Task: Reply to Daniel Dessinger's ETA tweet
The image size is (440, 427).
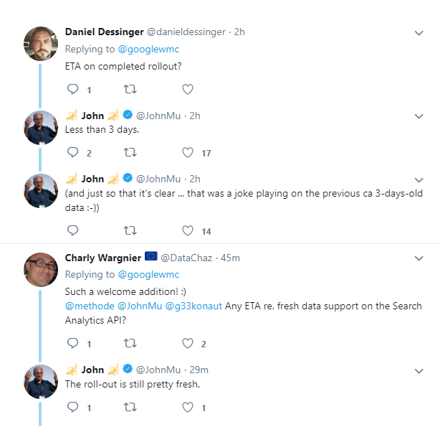Action: pos(72,90)
